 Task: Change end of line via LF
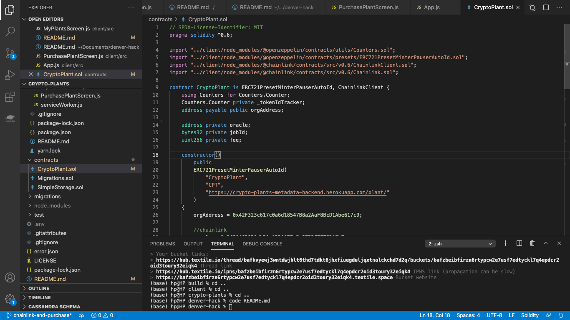(512, 315)
